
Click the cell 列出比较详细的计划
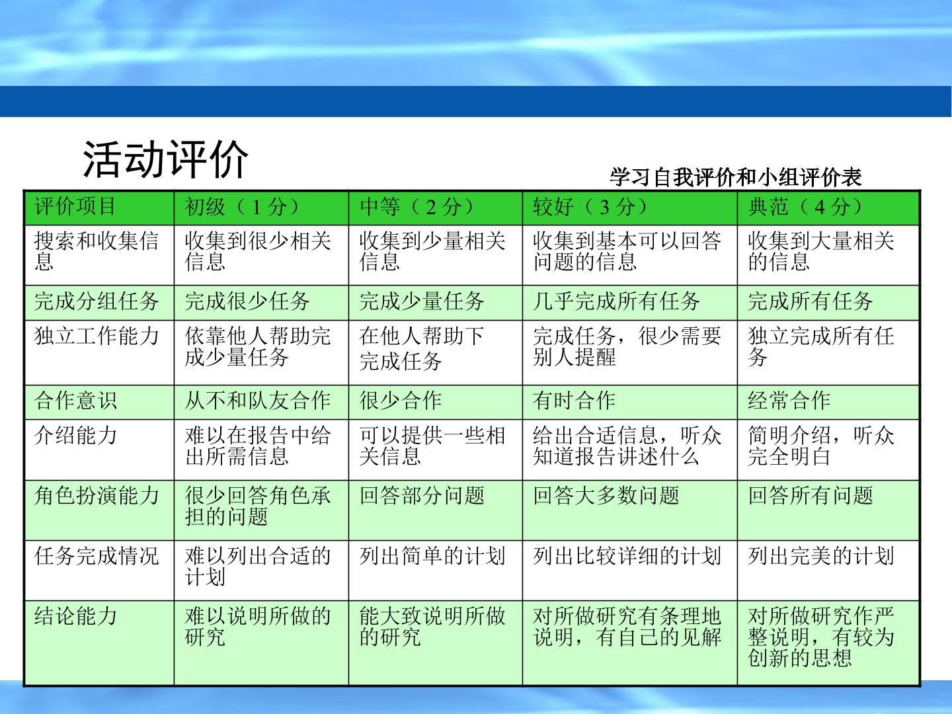point(630,570)
